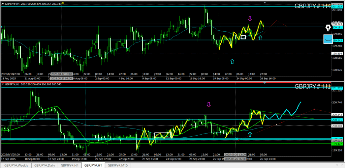Select the small white rectangle on H4 chart
Viewport: 345px width, 168px height.
point(243,37)
